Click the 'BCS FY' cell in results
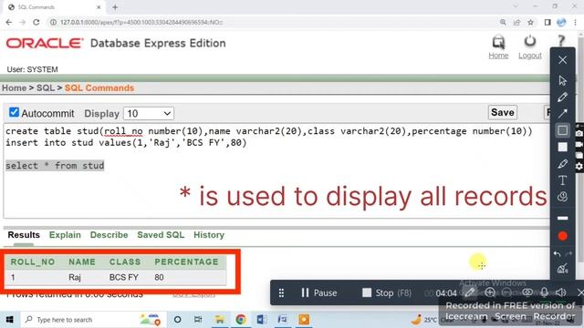The image size is (584, 328). click(x=124, y=277)
